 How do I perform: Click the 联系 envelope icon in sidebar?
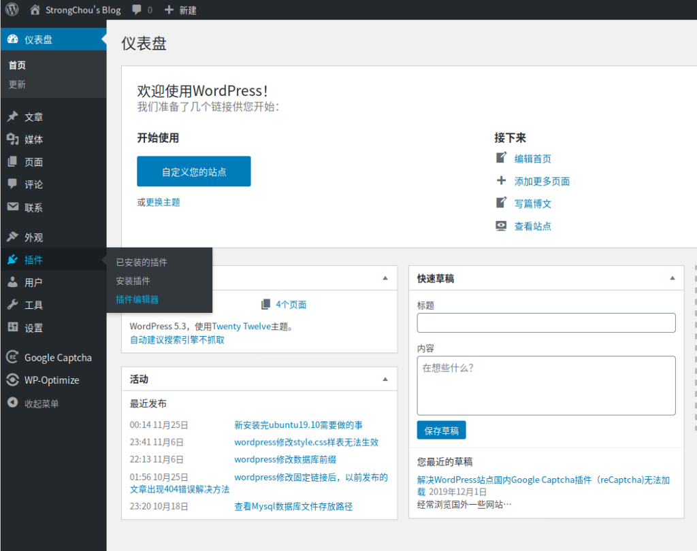click(13, 207)
